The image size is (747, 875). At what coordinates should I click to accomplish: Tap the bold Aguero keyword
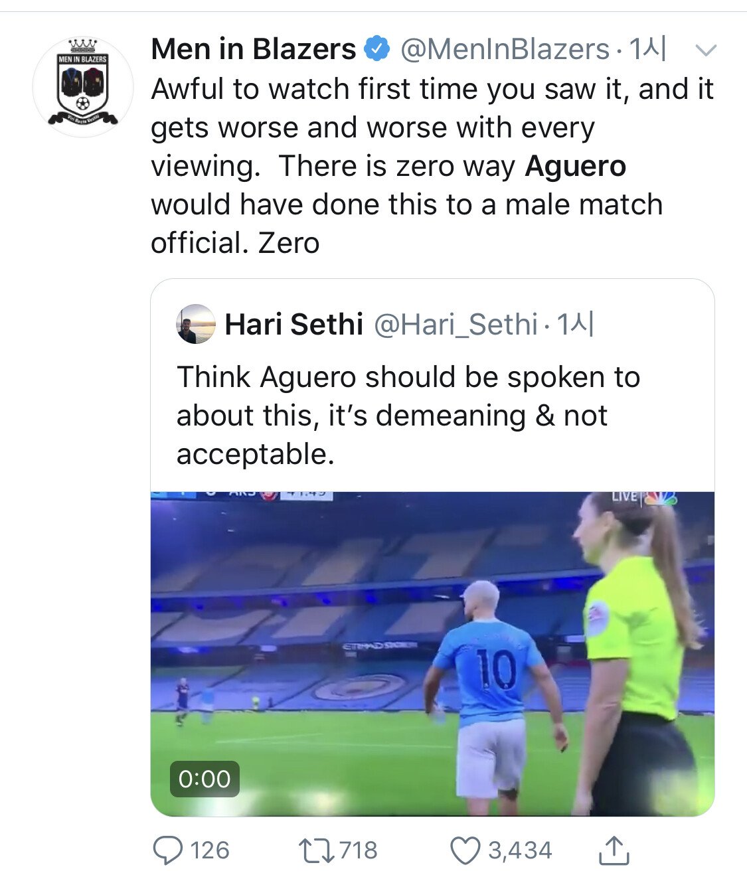click(x=575, y=166)
